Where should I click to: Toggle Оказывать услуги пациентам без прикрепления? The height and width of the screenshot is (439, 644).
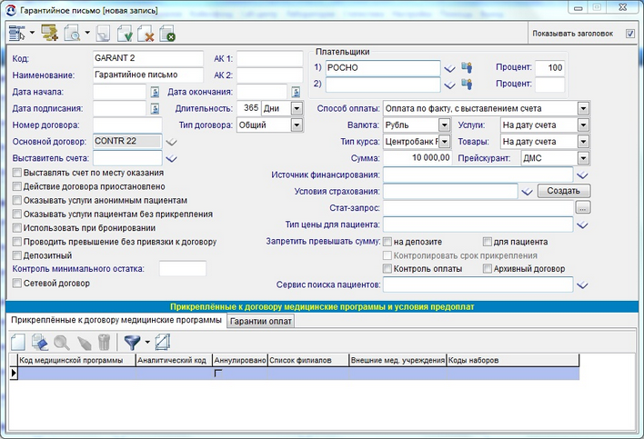(17, 215)
